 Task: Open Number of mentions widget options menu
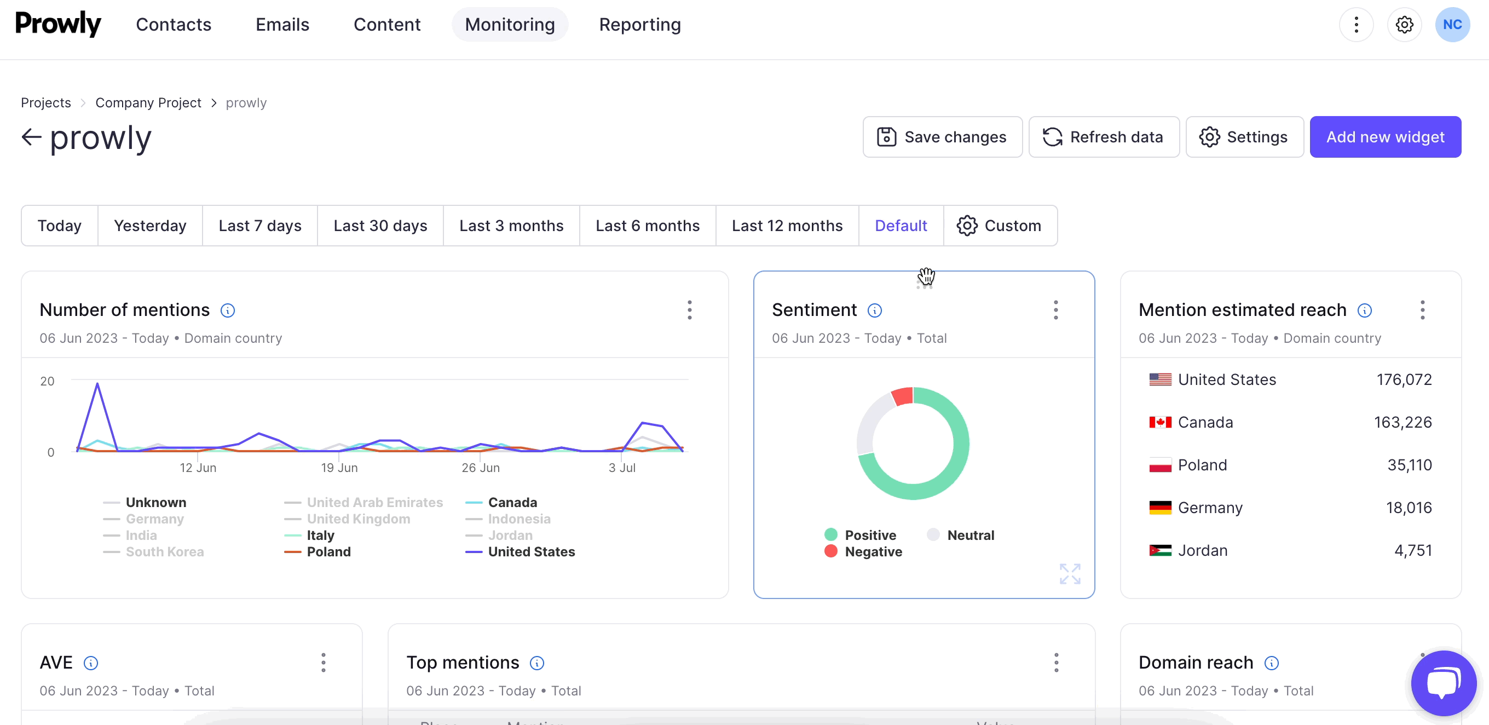[689, 310]
